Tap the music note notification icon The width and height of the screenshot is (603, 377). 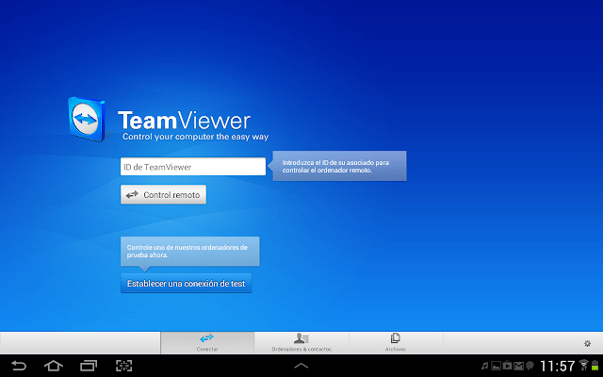[483, 365]
